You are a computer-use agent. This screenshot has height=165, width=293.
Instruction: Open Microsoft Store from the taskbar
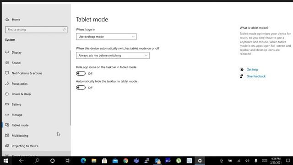pyautogui.click(x=104, y=161)
